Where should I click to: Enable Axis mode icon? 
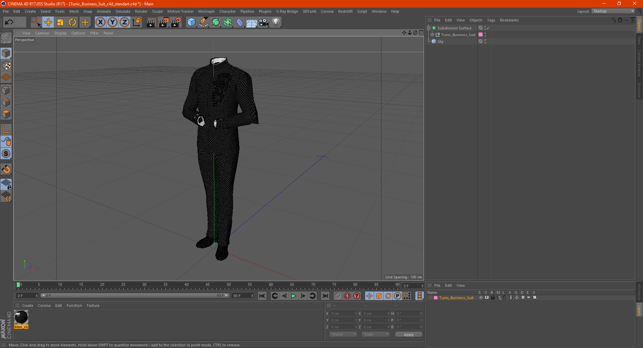click(x=6, y=129)
